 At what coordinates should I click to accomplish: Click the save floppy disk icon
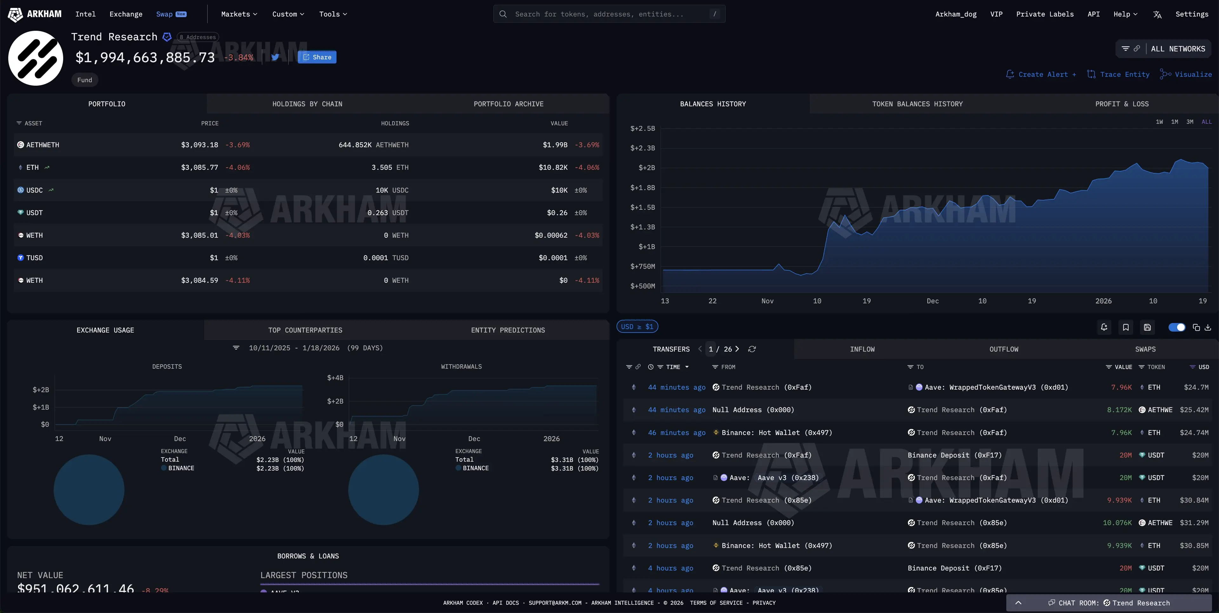pos(1147,327)
